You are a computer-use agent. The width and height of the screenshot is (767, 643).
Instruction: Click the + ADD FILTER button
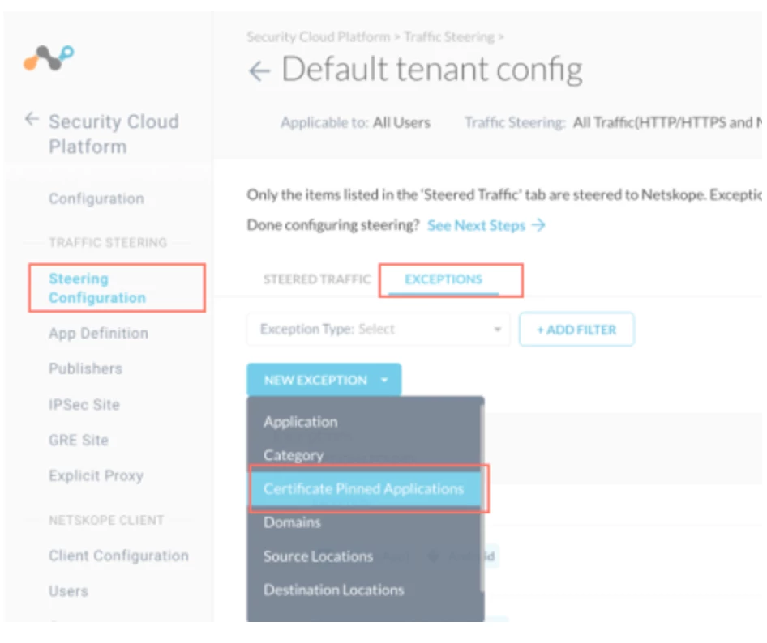click(576, 330)
